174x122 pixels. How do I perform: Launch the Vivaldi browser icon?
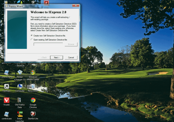[6, 100]
